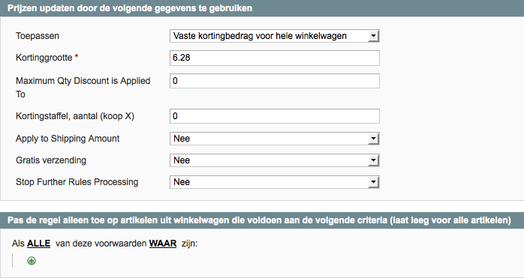Image resolution: width=524 pixels, height=278 pixels.
Task: Change the WAAR condition value link
Action: pyautogui.click(x=163, y=244)
